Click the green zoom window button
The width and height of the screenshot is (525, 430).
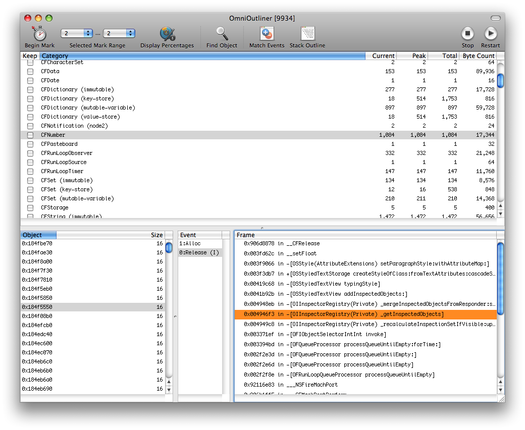(x=49, y=18)
